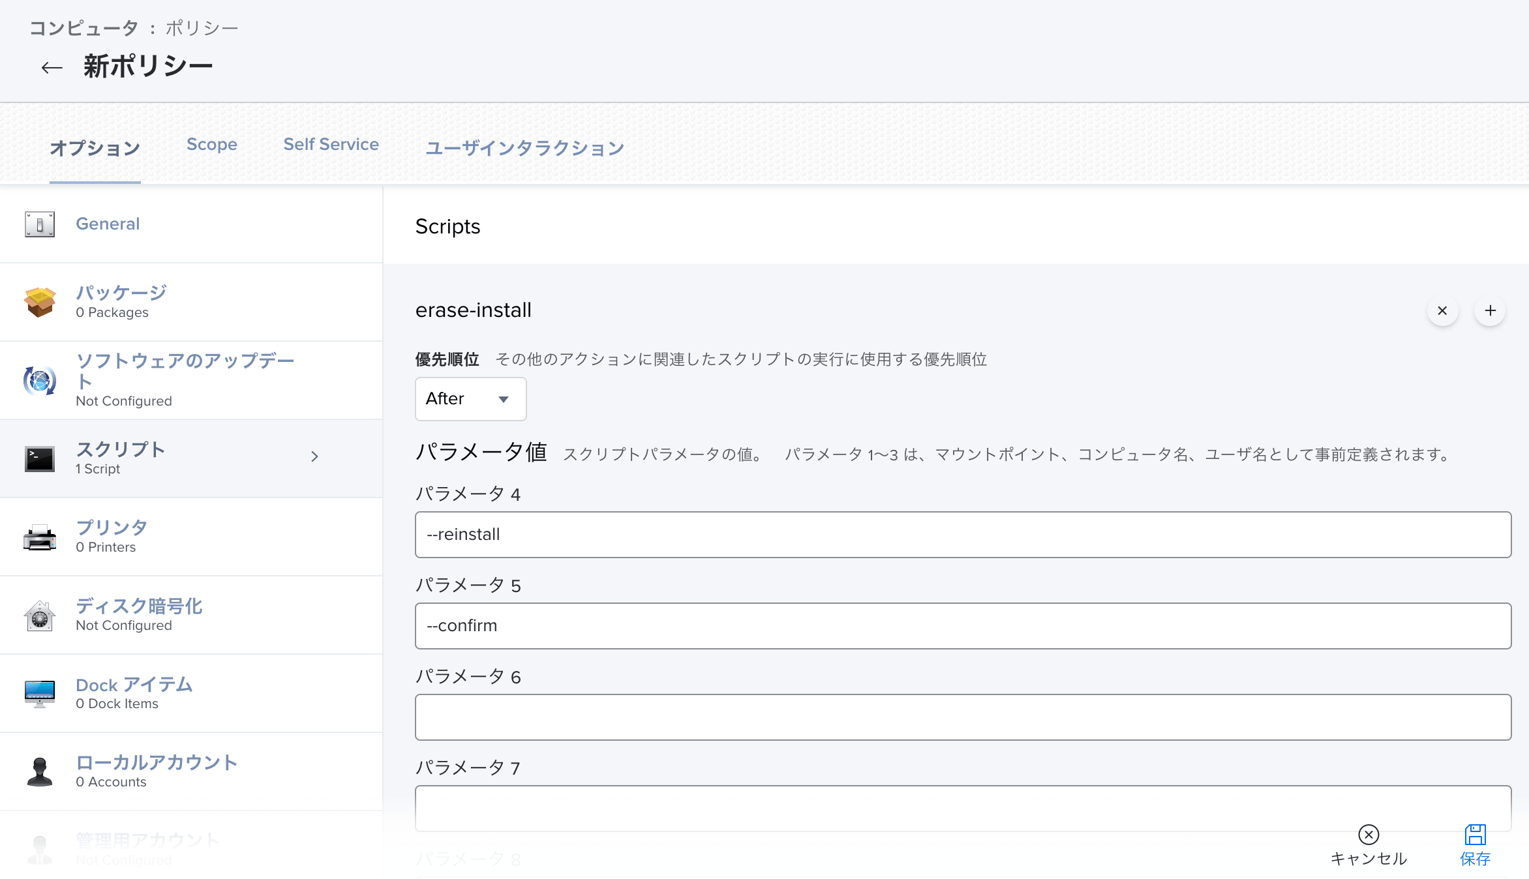The width and height of the screenshot is (1529, 879).
Task: Open the After priority dropdown
Action: point(470,398)
